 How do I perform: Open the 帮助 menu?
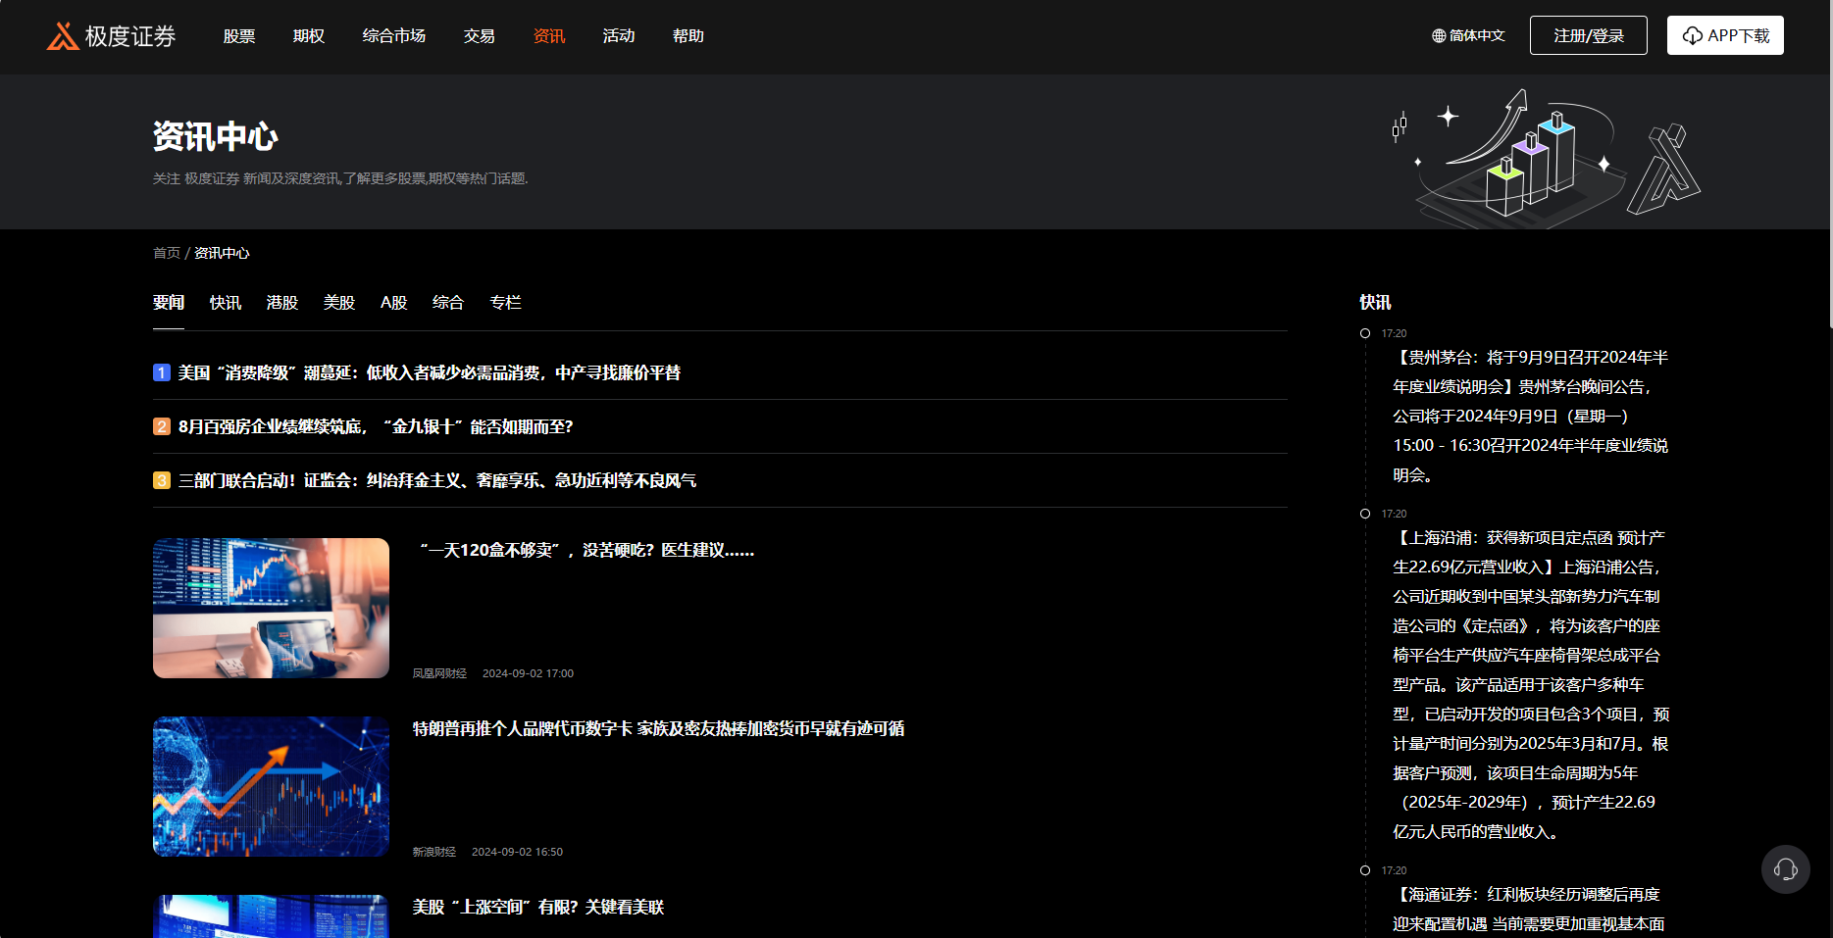pos(687,35)
